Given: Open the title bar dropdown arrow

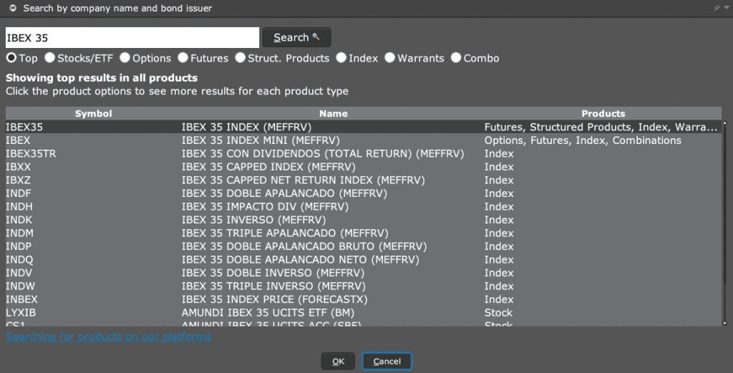Looking at the screenshot, I should pos(727,8).
